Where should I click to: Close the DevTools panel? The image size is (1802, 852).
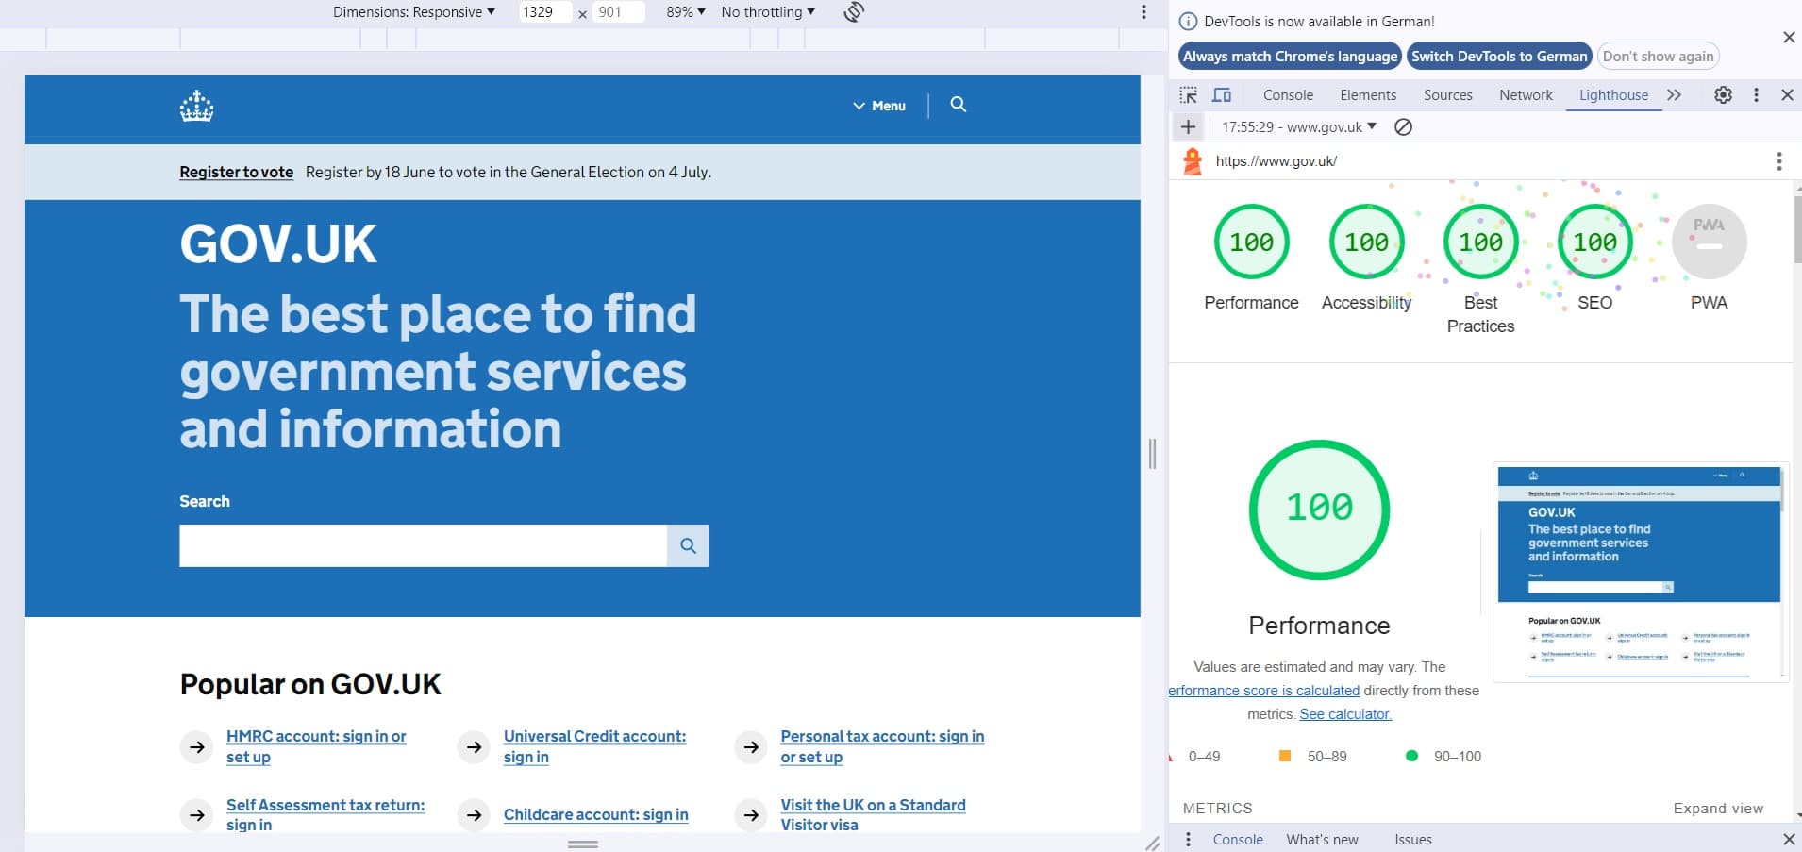click(1787, 95)
